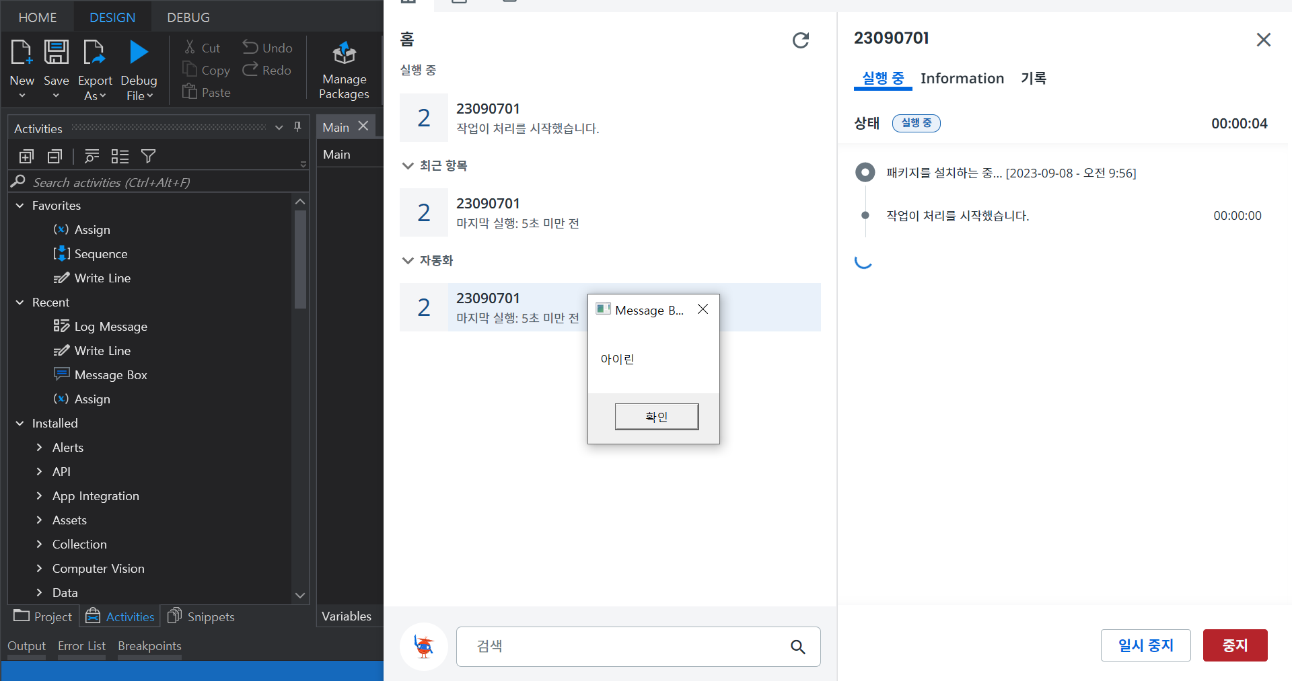Select Assign under Recent
This screenshot has width=1292, height=681.
(81, 399)
